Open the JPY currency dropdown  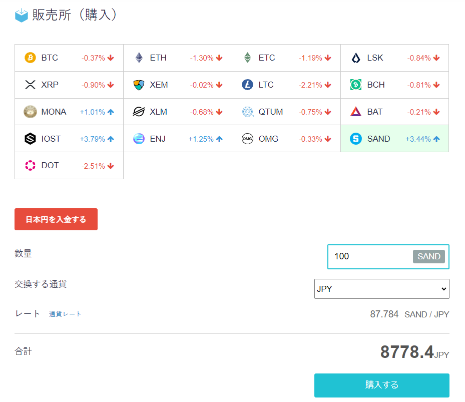tap(381, 289)
